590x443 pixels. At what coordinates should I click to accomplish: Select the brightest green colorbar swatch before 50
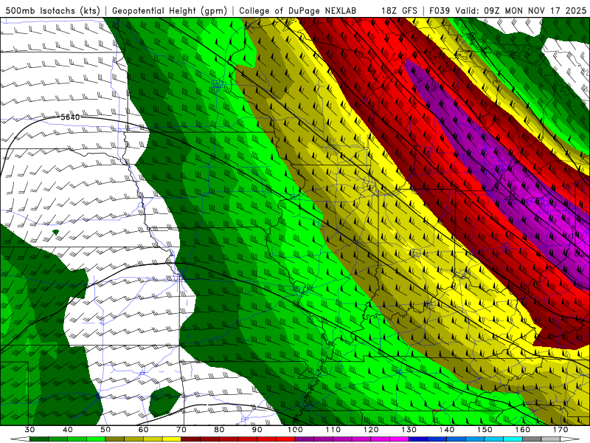(96, 439)
